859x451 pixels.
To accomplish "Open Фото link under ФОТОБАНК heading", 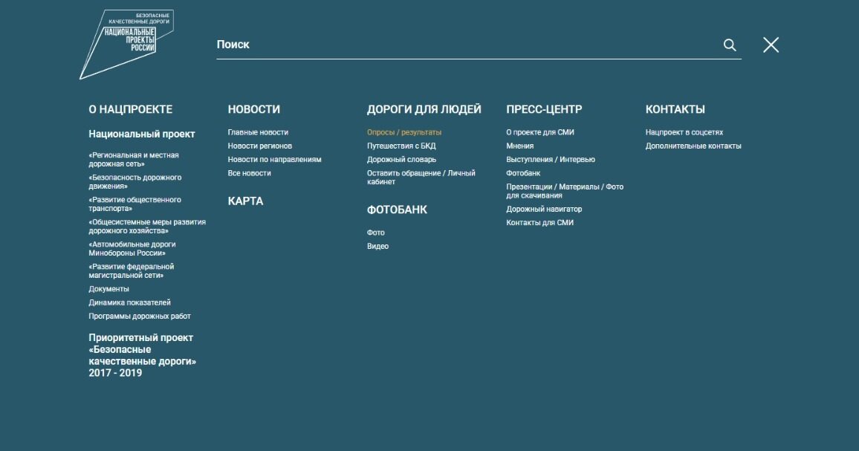I will click(x=375, y=233).
